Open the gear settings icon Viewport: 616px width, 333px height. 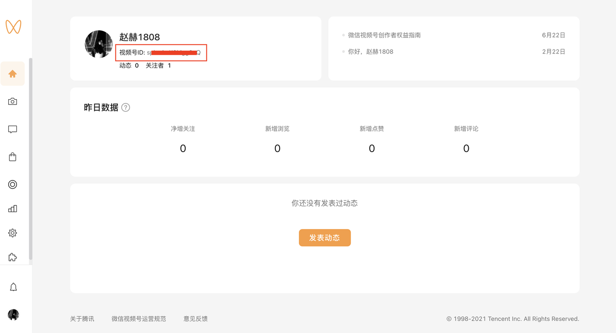point(13,233)
